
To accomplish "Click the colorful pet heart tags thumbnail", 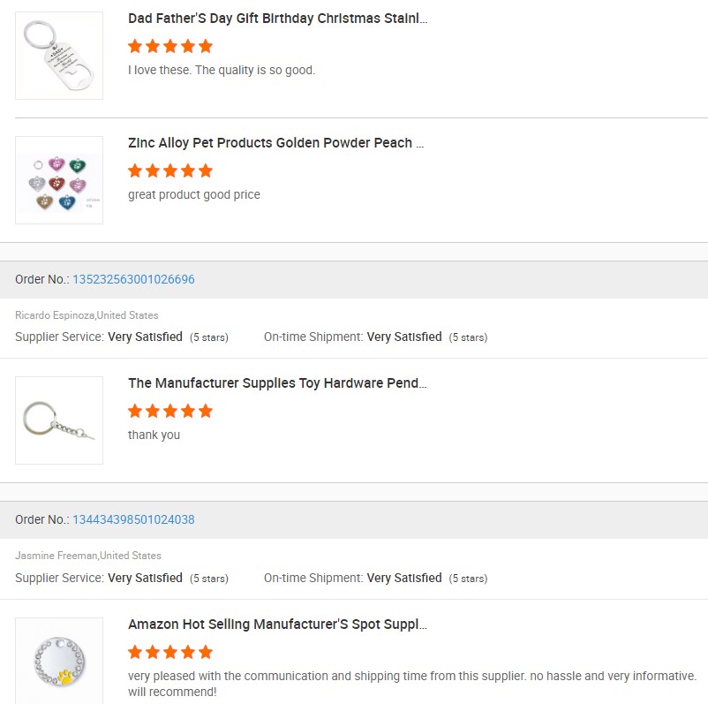I will [58, 180].
